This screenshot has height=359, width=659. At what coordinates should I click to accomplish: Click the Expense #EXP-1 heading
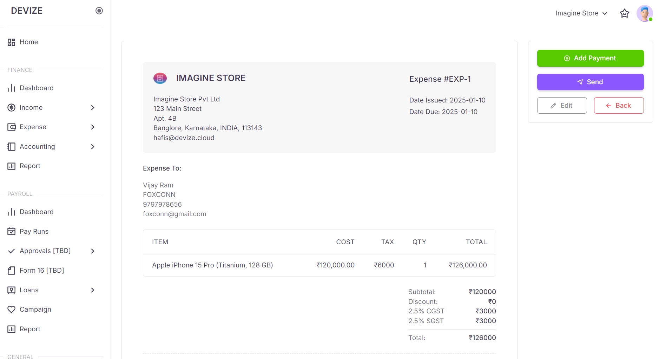click(440, 79)
